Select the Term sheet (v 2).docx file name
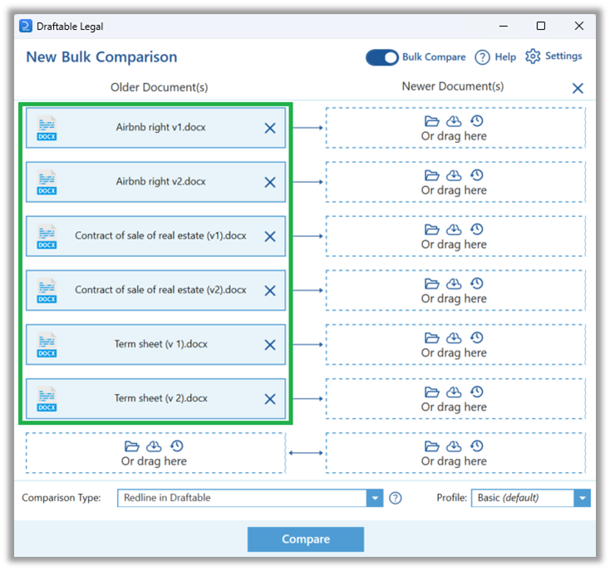610x571 pixels. click(160, 398)
